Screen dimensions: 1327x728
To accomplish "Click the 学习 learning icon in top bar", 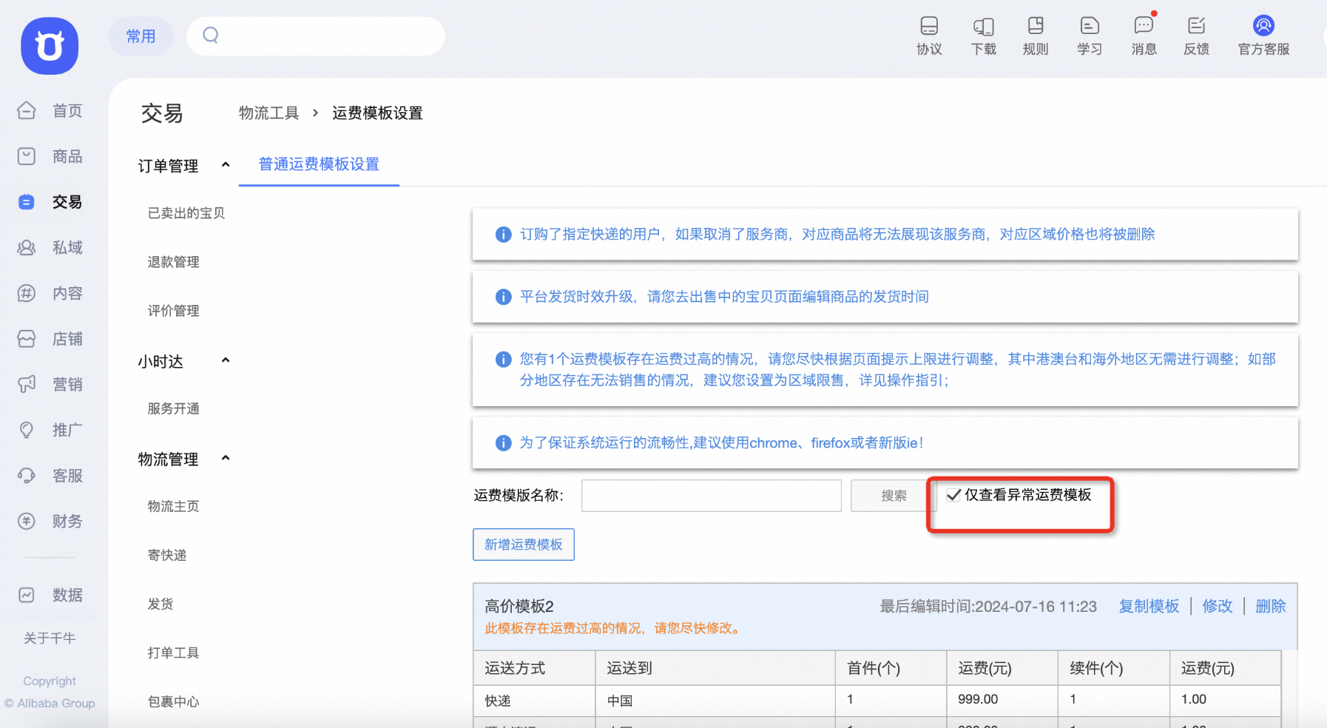I will click(x=1090, y=26).
